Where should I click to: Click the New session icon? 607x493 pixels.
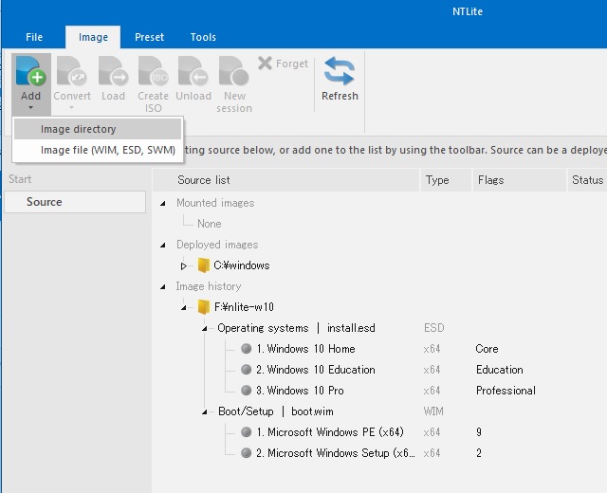click(234, 72)
